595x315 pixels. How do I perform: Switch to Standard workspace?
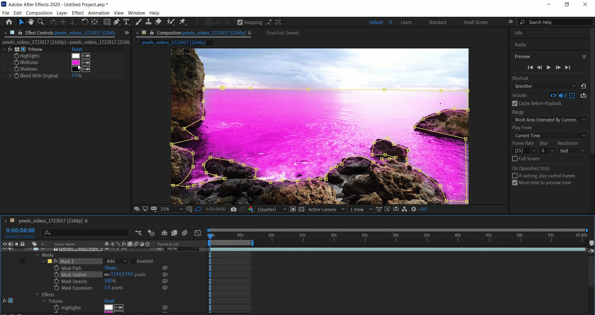tap(438, 22)
